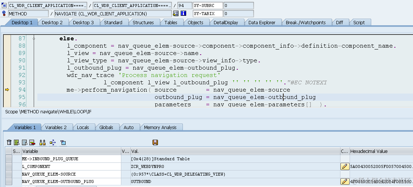The width and height of the screenshot is (413, 187).
Task: Click pencil edit icon in L_COMPONENT row
Action: pyautogui.click(x=344, y=166)
